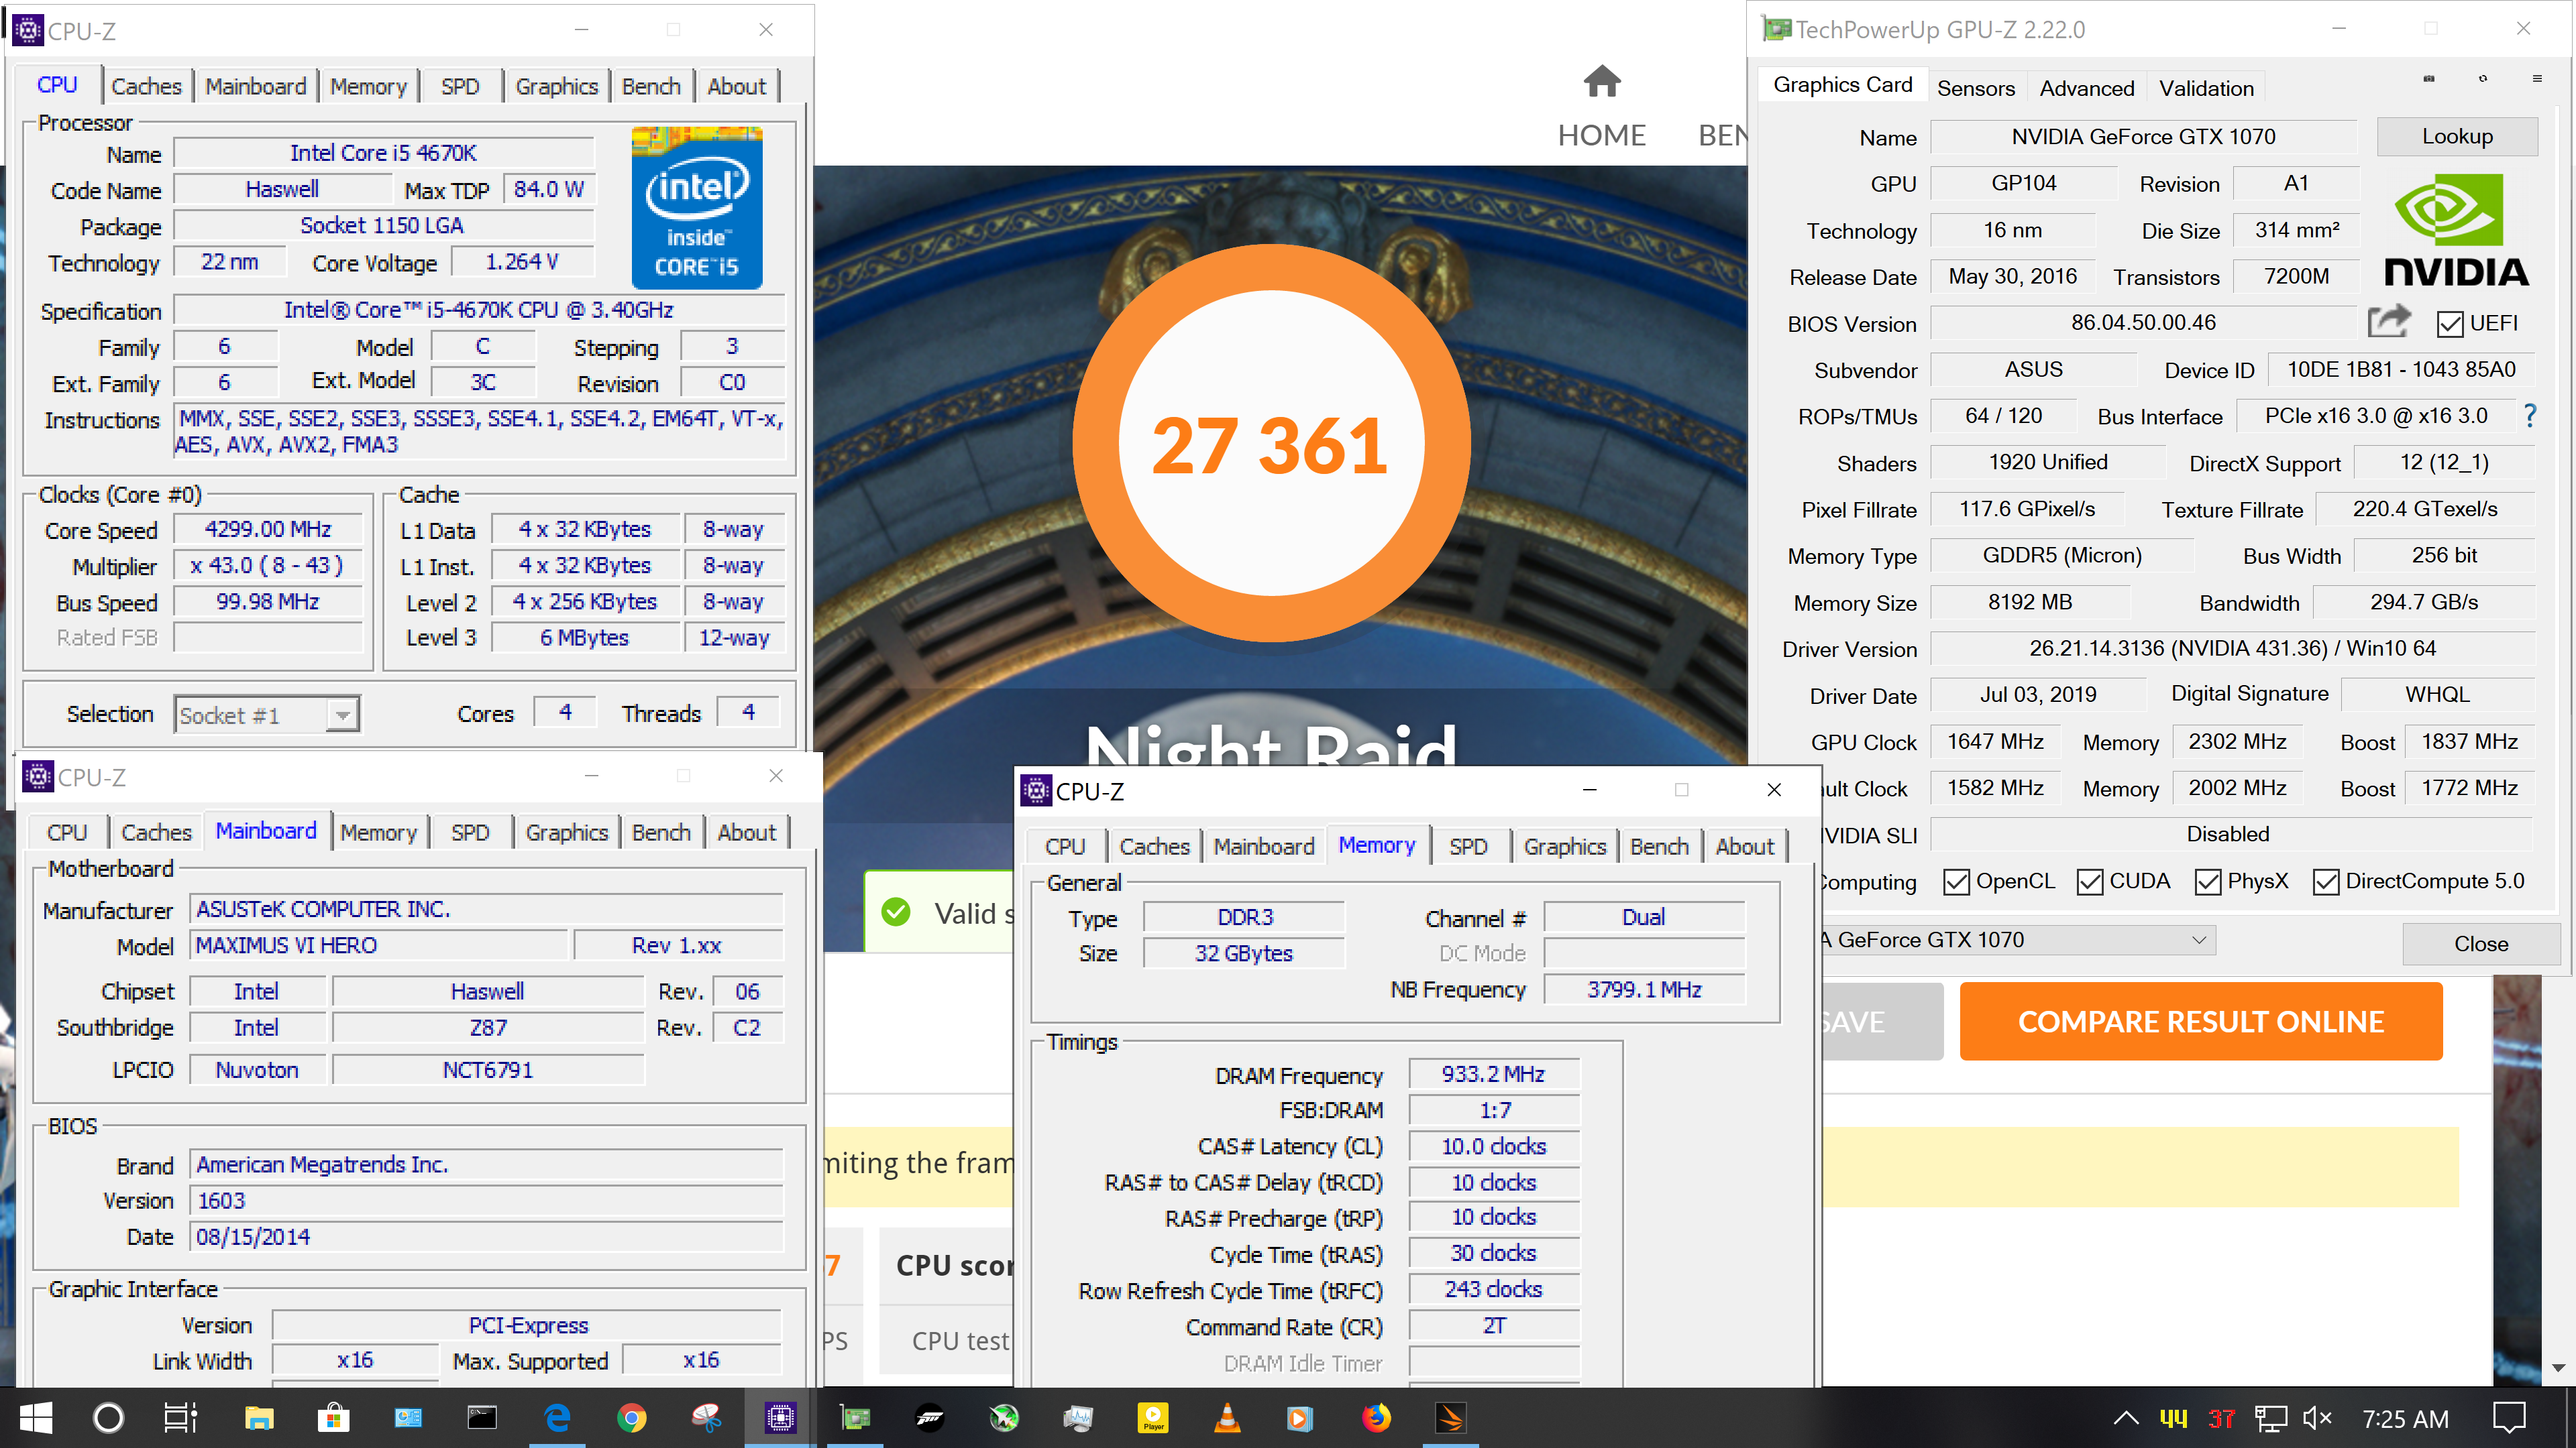This screenshot has width=2576, height=1448.
Task: Open Cortana search circle in taskbar
Action: tap(108, 1418)
